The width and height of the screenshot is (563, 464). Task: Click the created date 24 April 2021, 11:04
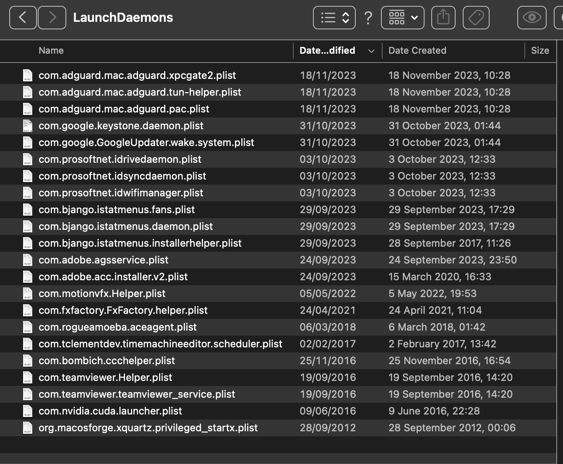tap(435, 310)
